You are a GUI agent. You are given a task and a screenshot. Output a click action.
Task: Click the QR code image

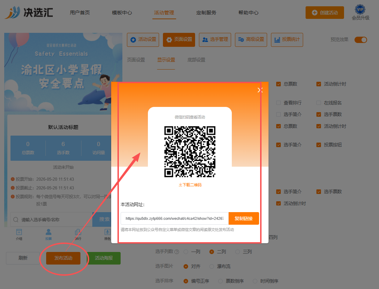click(x=190, y=152)
